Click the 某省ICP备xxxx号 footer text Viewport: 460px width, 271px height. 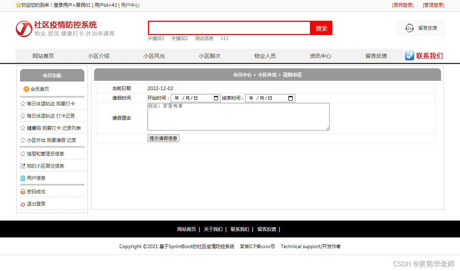click(x=257, y=247)
